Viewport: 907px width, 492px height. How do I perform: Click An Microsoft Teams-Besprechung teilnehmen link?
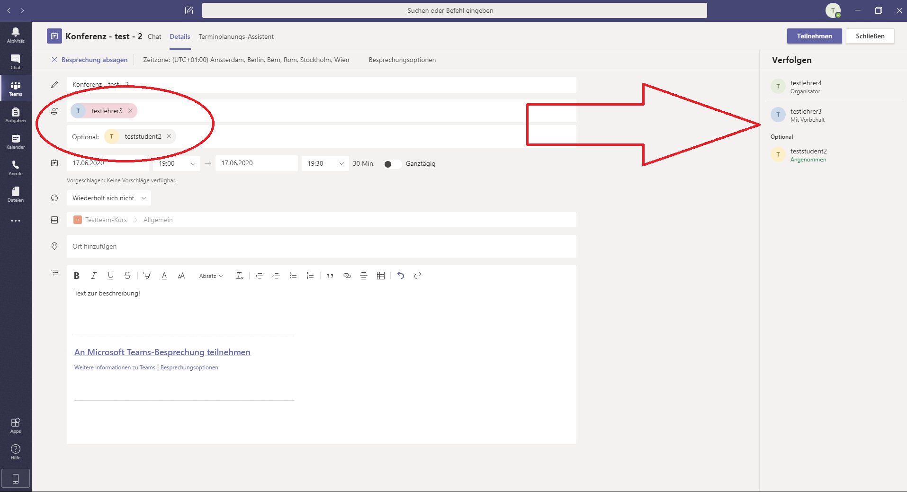(x=162, y=352)
